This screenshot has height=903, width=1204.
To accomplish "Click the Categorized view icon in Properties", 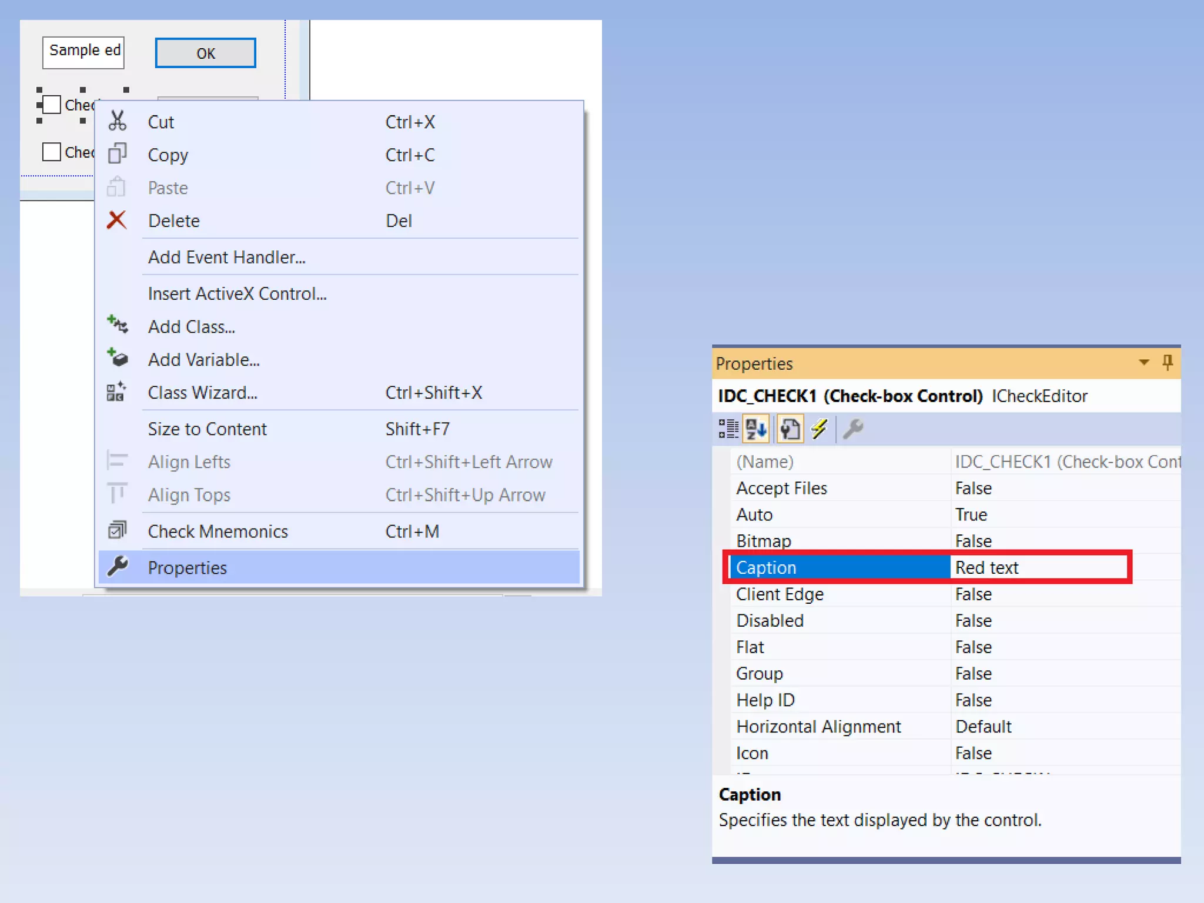I will pyautogui.click(x=728, y=429).
